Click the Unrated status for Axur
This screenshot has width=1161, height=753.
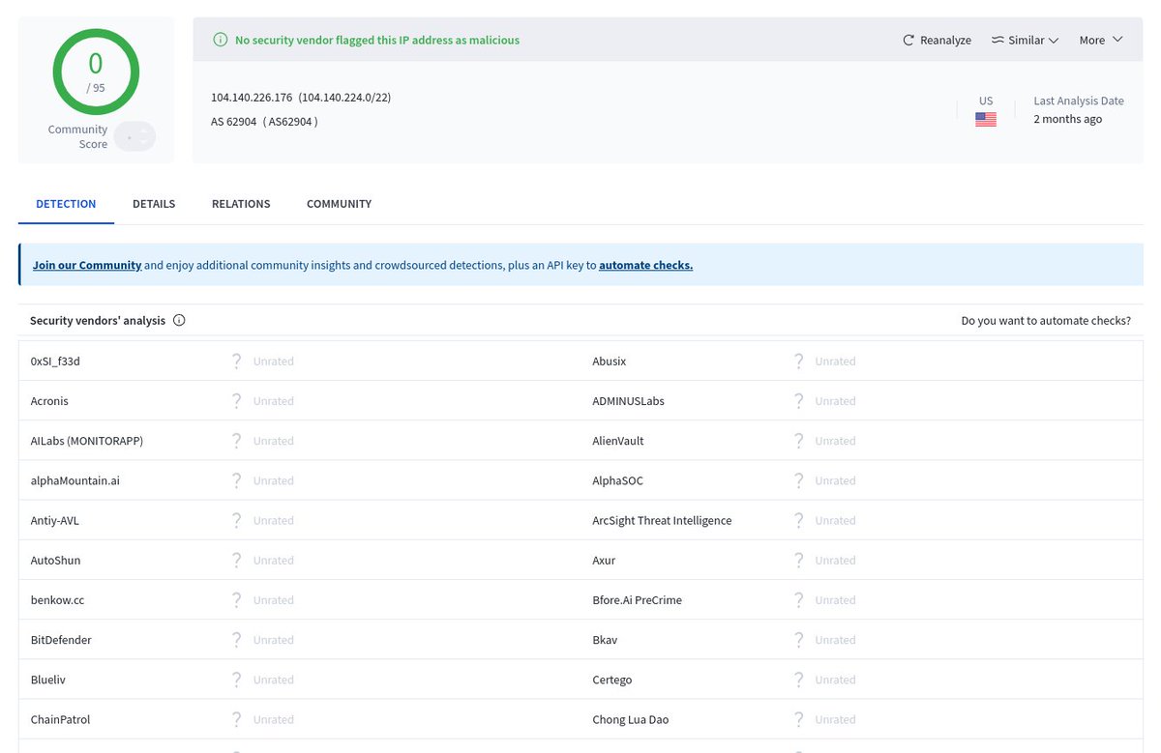pyautogui.click(x=835, y=561)
